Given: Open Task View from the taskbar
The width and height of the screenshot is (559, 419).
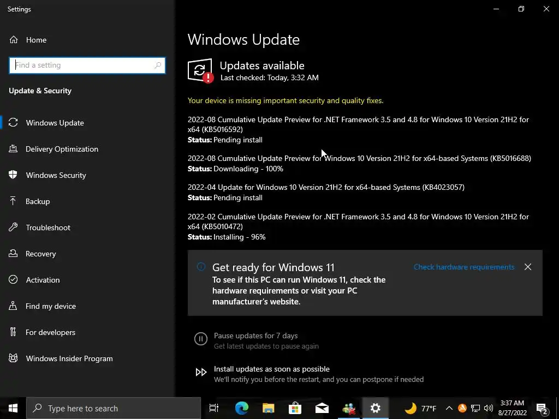Looking at the screenshot, I should pyautogui.click(x=214, y=408).
